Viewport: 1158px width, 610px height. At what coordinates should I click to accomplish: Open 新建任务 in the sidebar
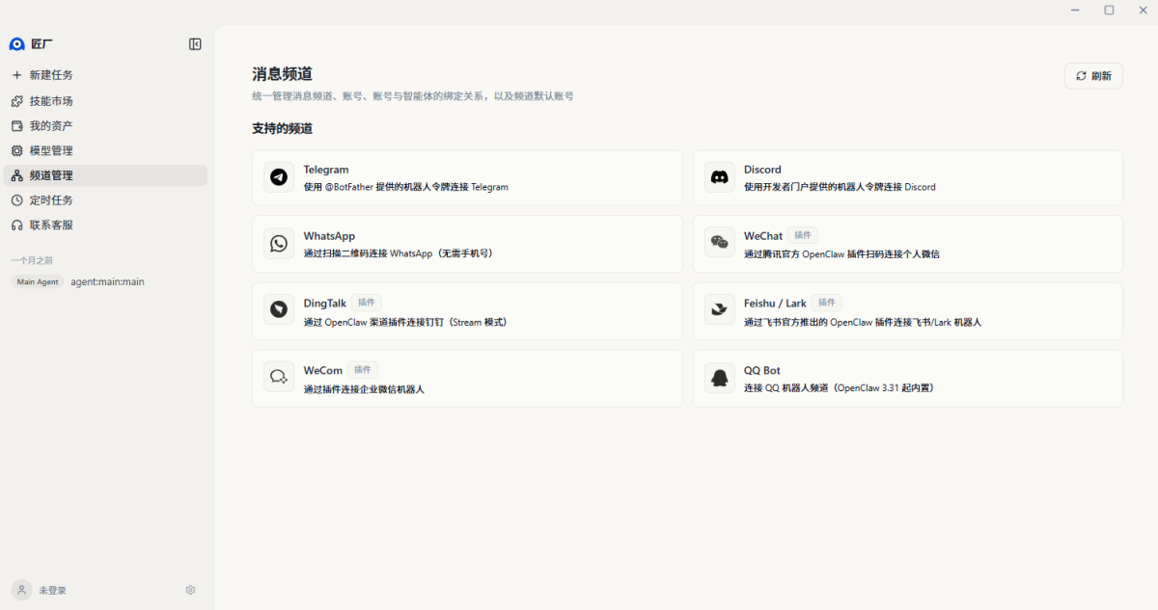coord(105,74)
